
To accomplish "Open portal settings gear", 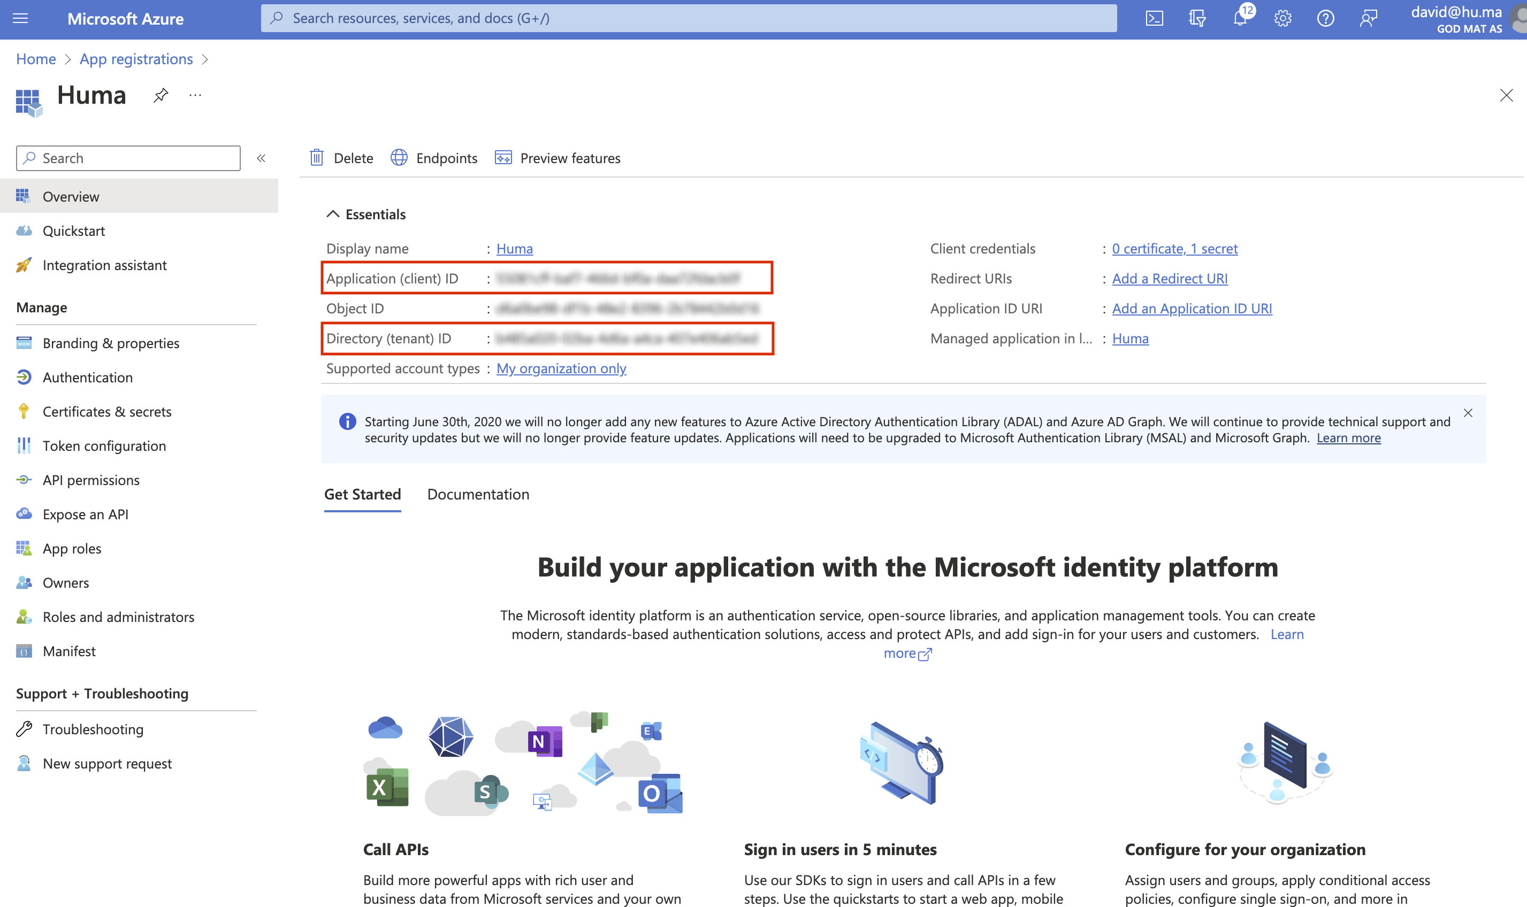I will (x=1282, y=18).
